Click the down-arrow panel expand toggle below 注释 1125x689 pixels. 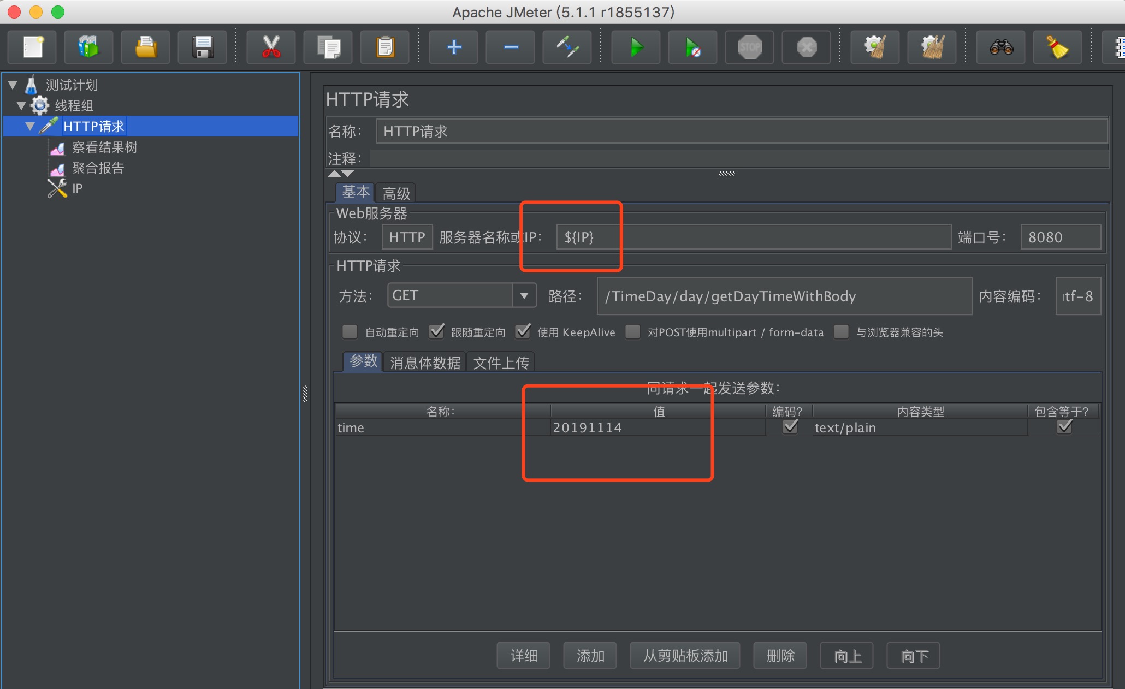coord(347,174)
